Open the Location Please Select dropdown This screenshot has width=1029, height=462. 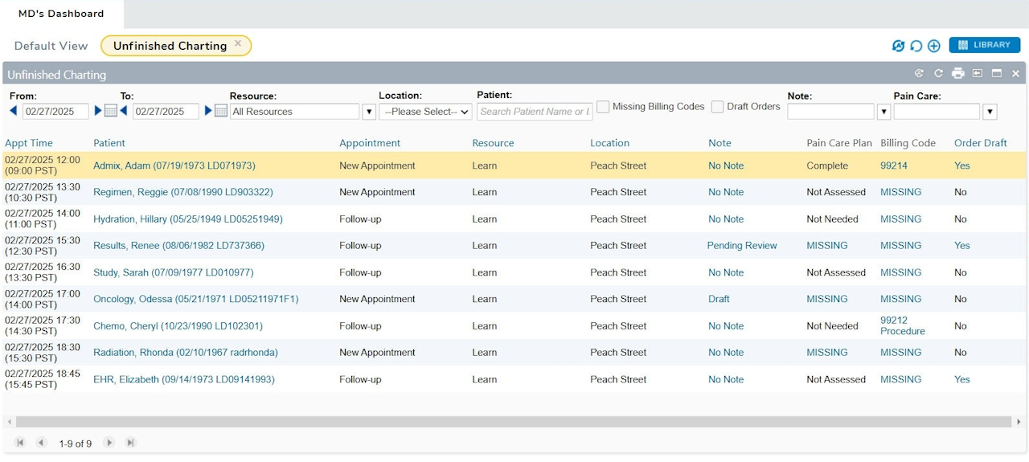[x=425, y=112]
